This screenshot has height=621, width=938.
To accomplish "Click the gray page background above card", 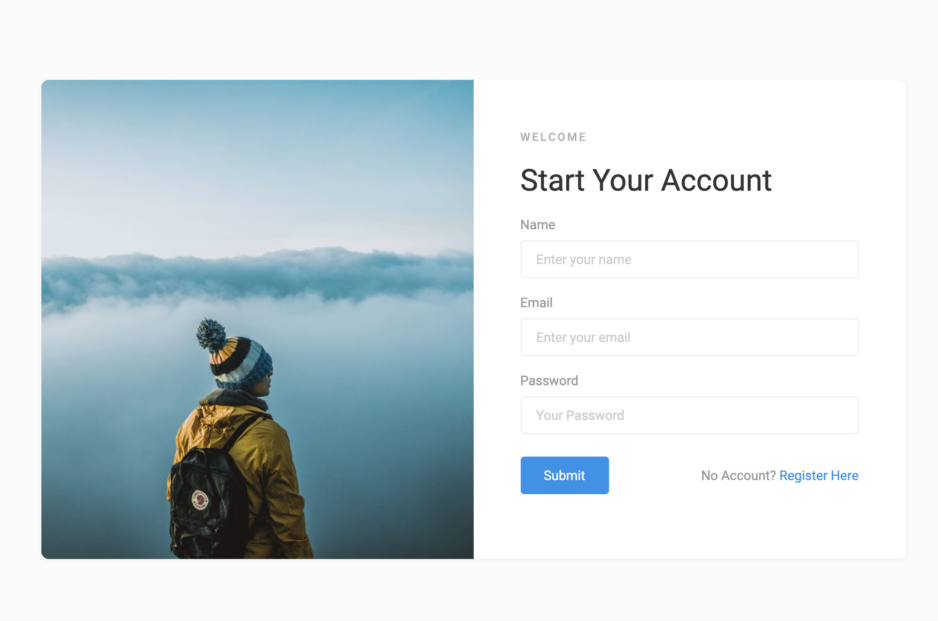I will [x=469, y=40].
